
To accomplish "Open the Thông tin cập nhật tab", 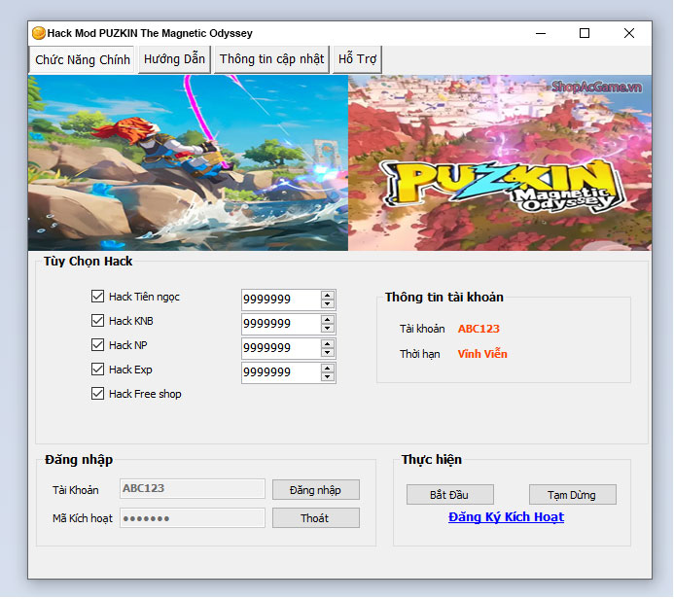I will pos(271,59).
